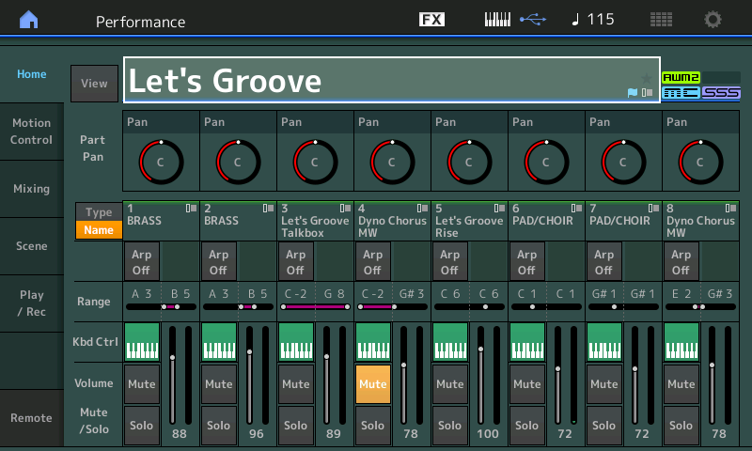Screen dimensions: 752x451
Task: Tap the MIDI keyboard icon in header
Action: tap(497, 20)
